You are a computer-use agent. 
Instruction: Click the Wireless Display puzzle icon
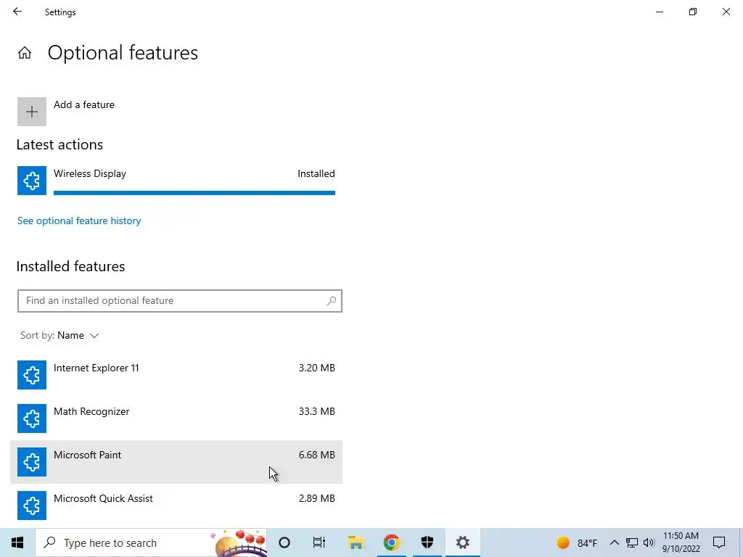click(32, 181)
